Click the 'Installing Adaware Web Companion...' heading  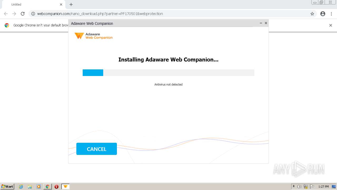point(168,60)
